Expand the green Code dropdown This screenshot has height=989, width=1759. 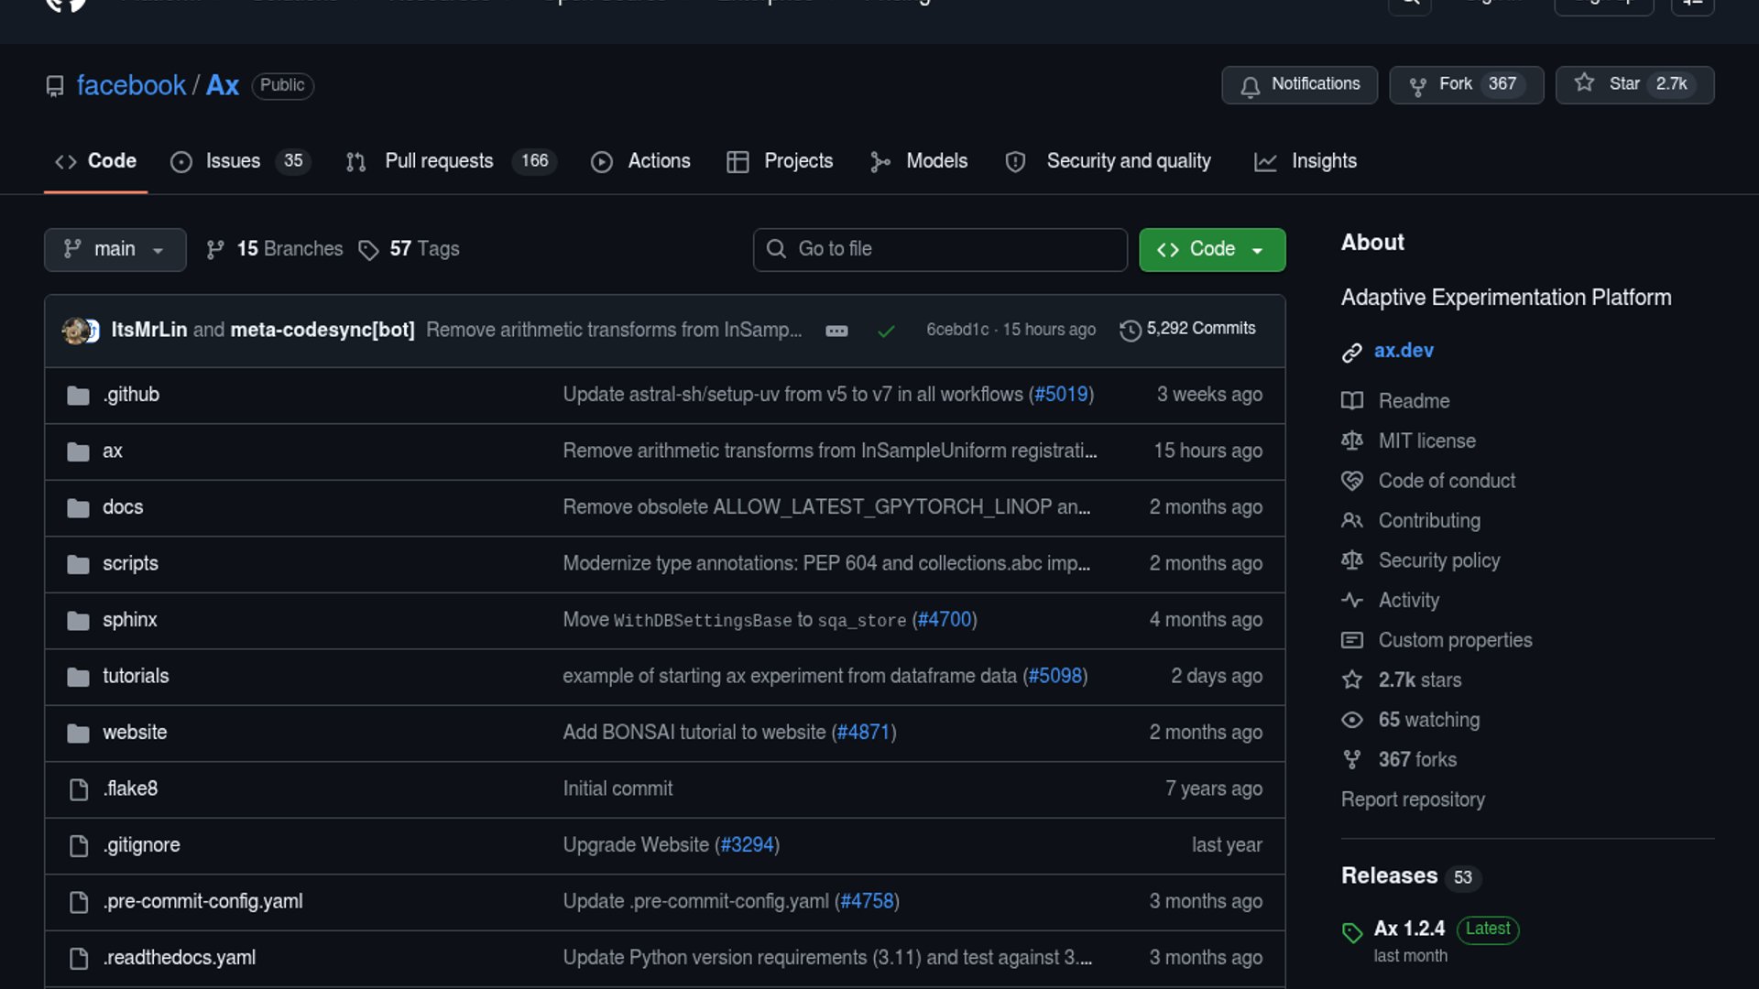click(x=1211, y=249)
